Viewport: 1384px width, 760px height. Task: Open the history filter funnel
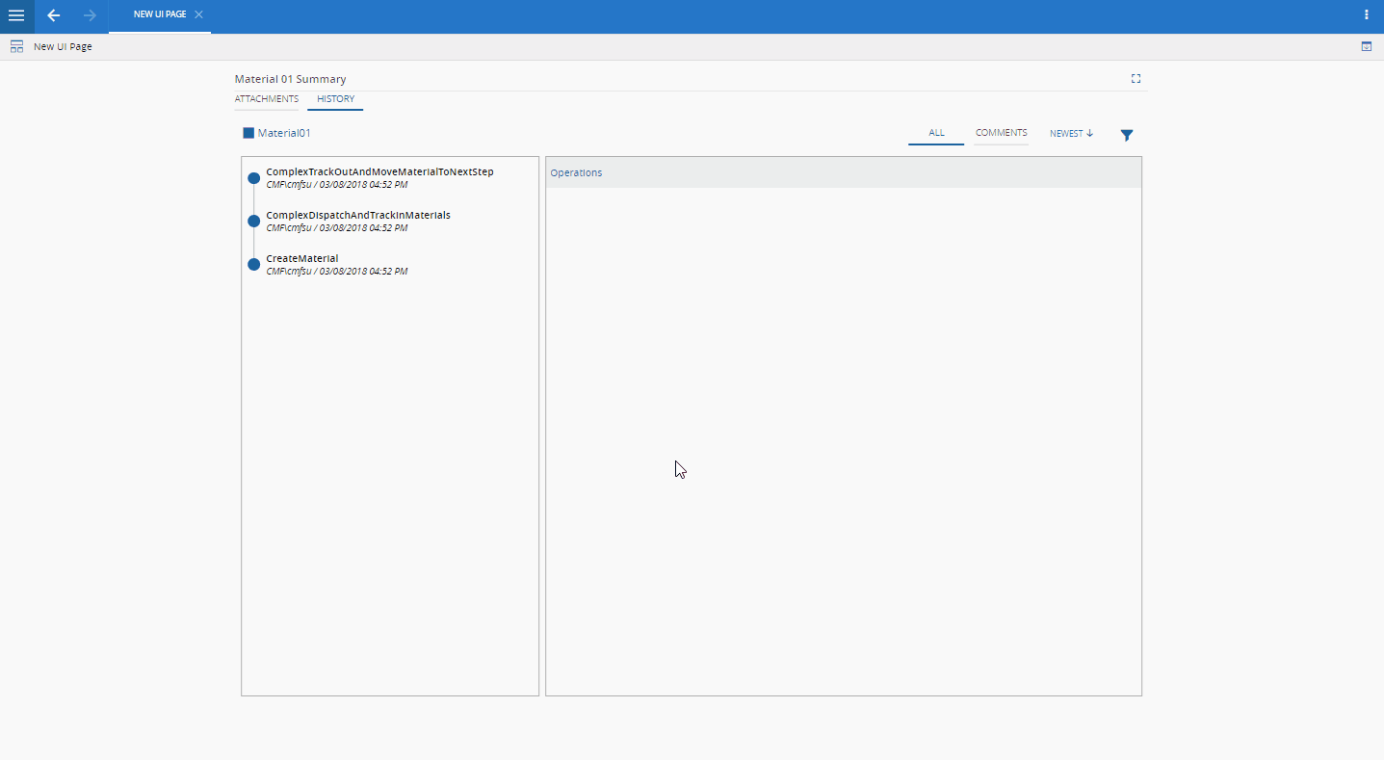pyautogui.click(x=1126, y=135)
